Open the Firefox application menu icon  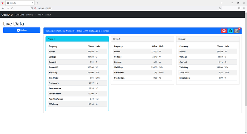[x=244, y=8]
